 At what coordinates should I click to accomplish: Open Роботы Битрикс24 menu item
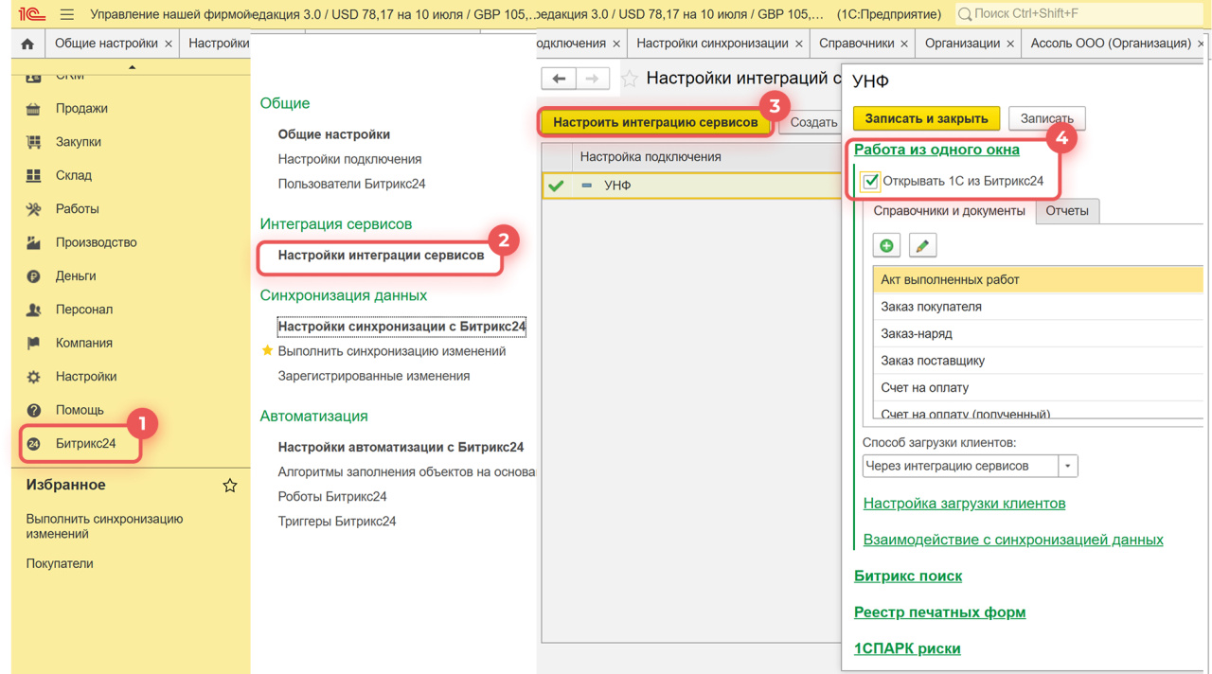pos(331,496)
